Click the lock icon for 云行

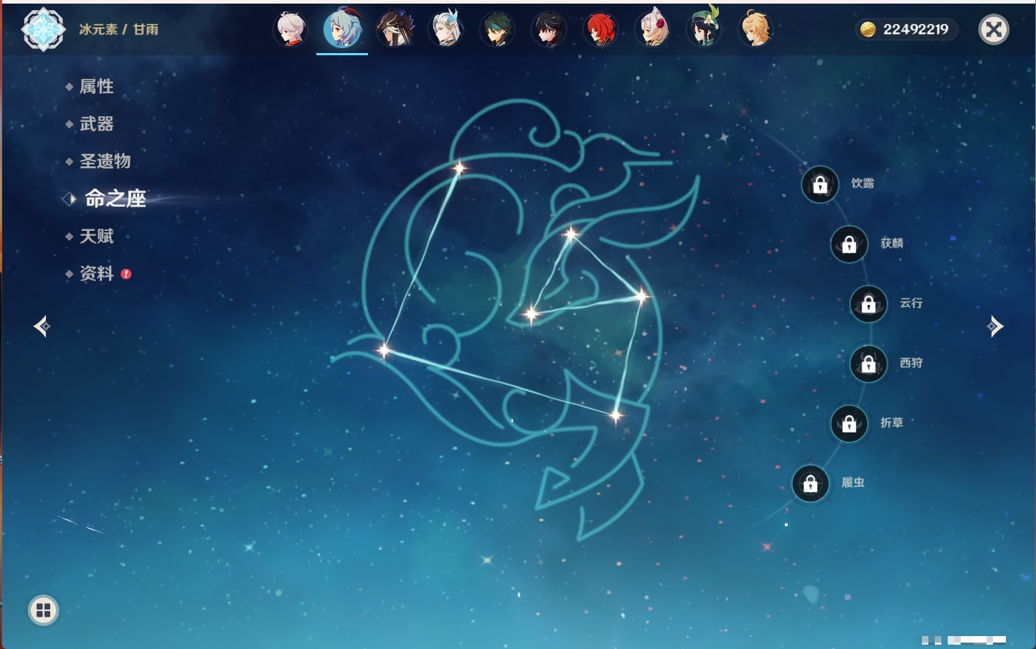pos(868,303)
